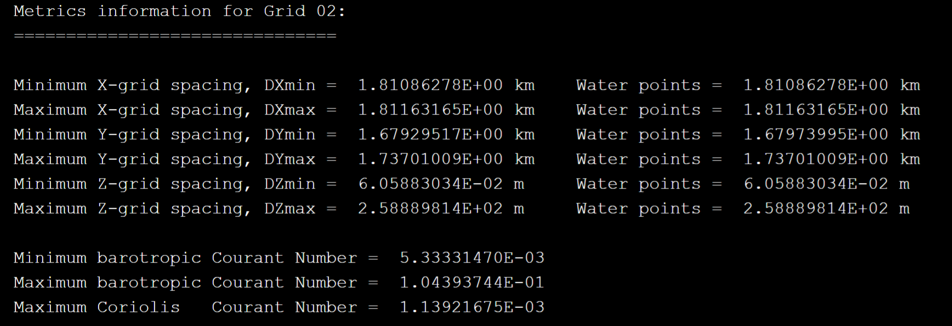952x326 pixels.
Task: Click Water points value 1.67973995E+00
Action: pyautogui.click(x=816, y=134)
